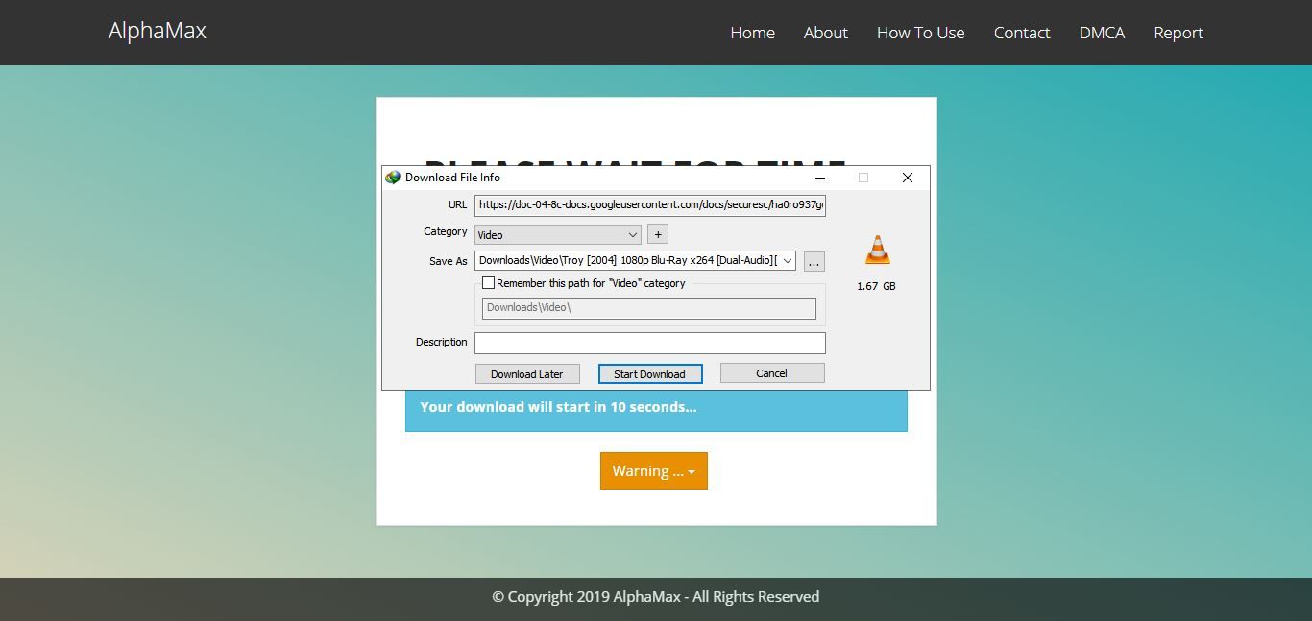
Task: Click the URL input field
Action: [650, 204]
